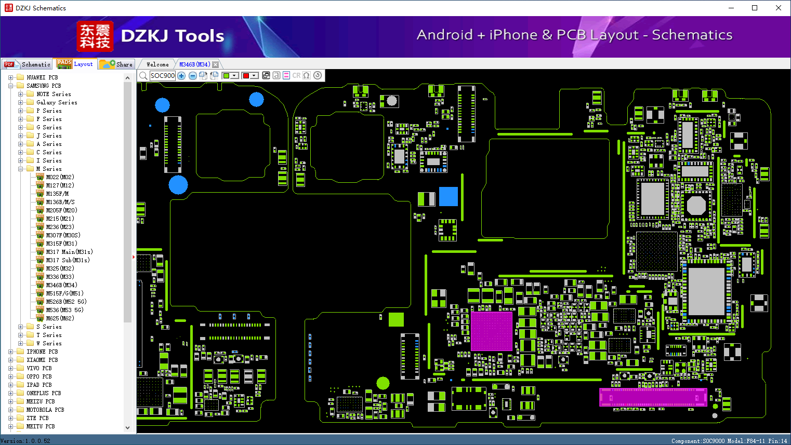Expand the IPHONE PCB tree node
Viewport: 791px width, 445px height.
coord(10,352)
